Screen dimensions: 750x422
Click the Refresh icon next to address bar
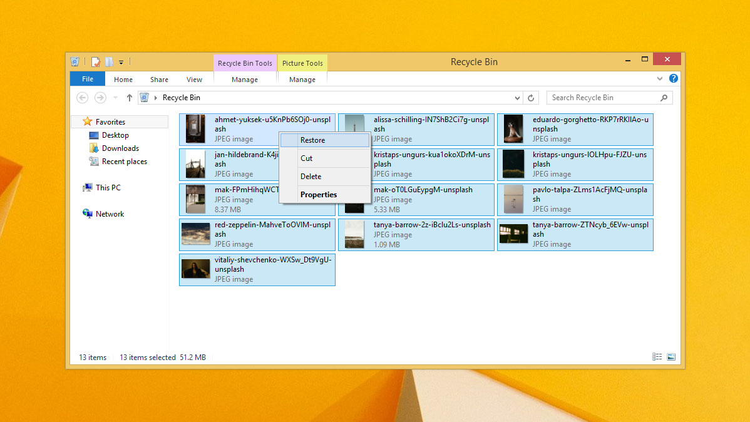click(531, 98)
